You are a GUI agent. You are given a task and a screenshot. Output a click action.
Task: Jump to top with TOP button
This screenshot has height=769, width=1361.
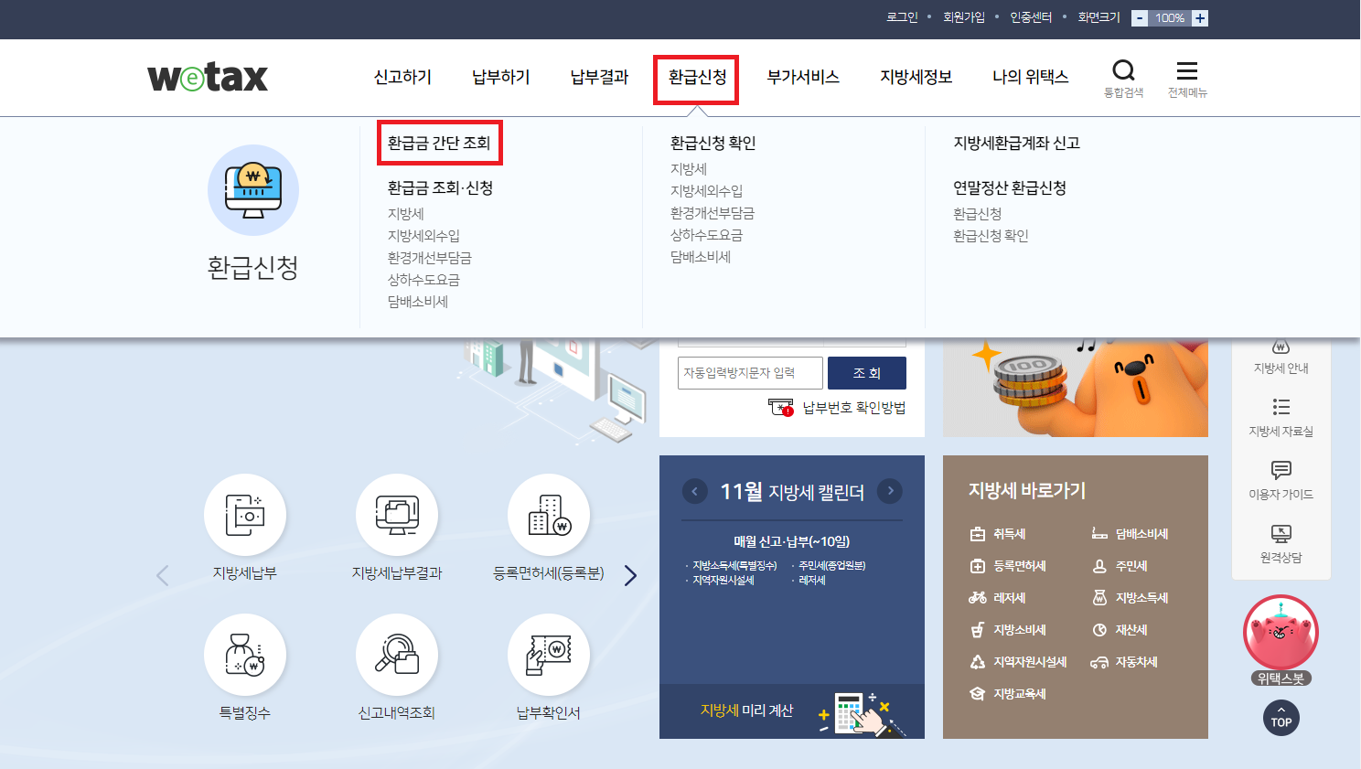tap(1281, 718)
